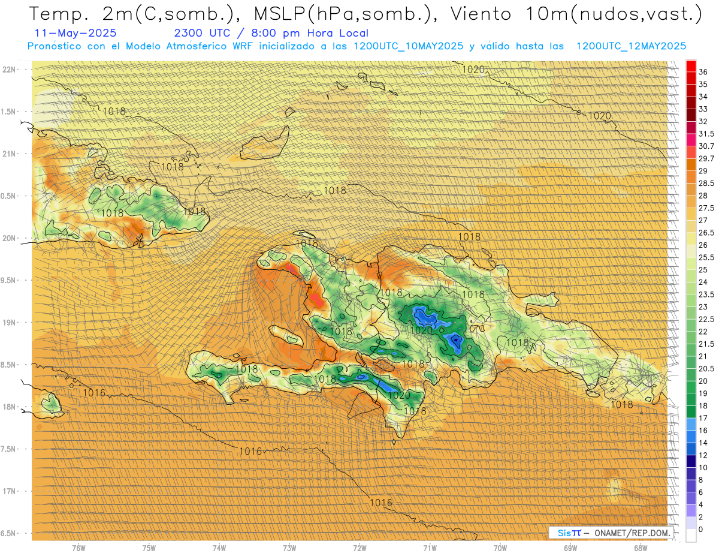Click the legend value "34"
This screenshot has width=719, height=556.
[x=703, y=97]
